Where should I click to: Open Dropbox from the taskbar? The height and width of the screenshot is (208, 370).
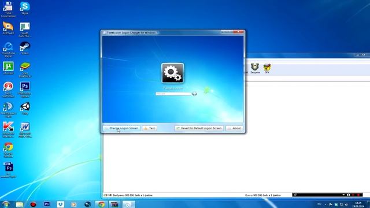click(x=60, y=204)
